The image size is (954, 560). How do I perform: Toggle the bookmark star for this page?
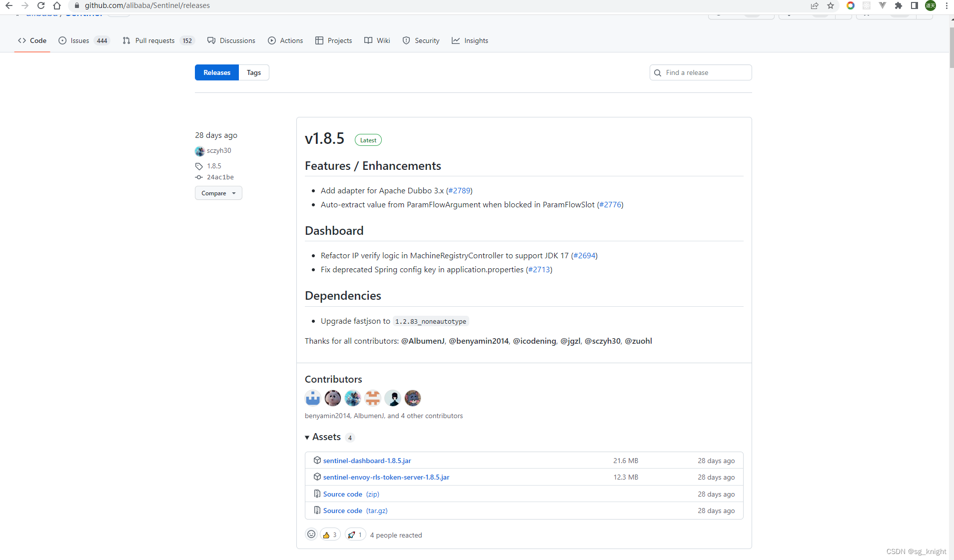tap(831, 5)
